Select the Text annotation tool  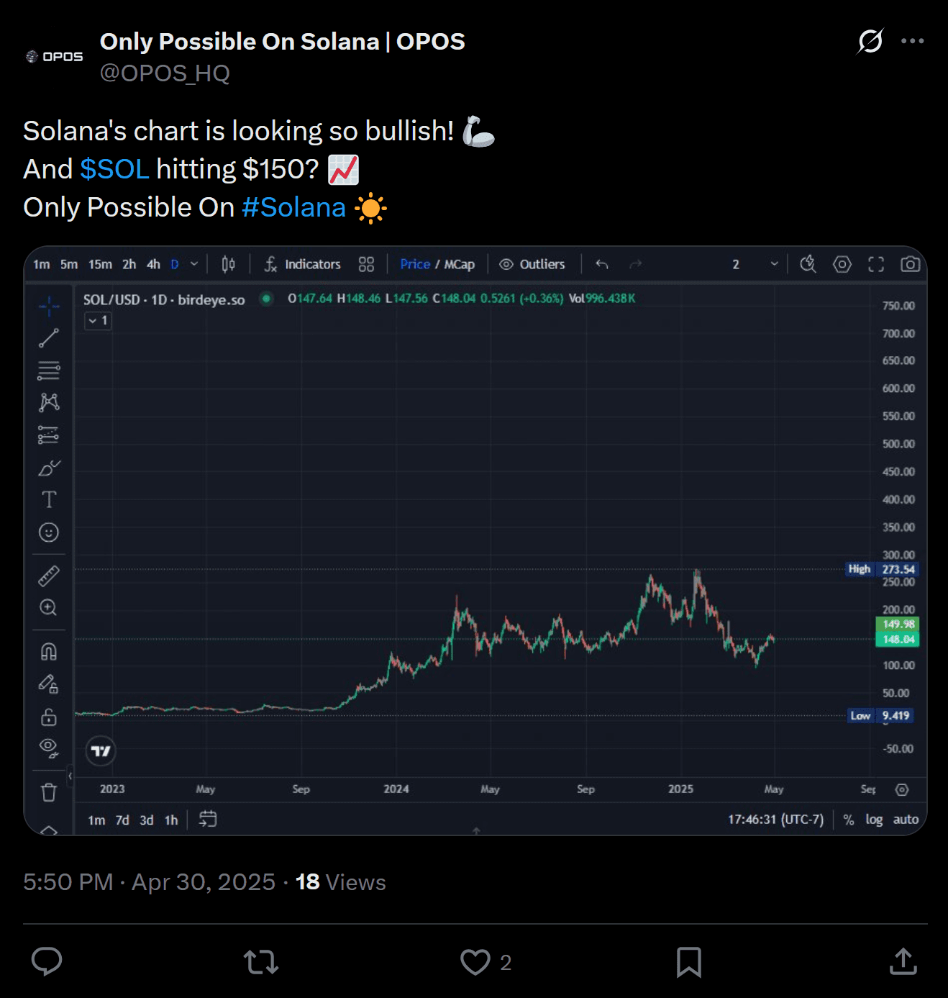tap(49, 499)
